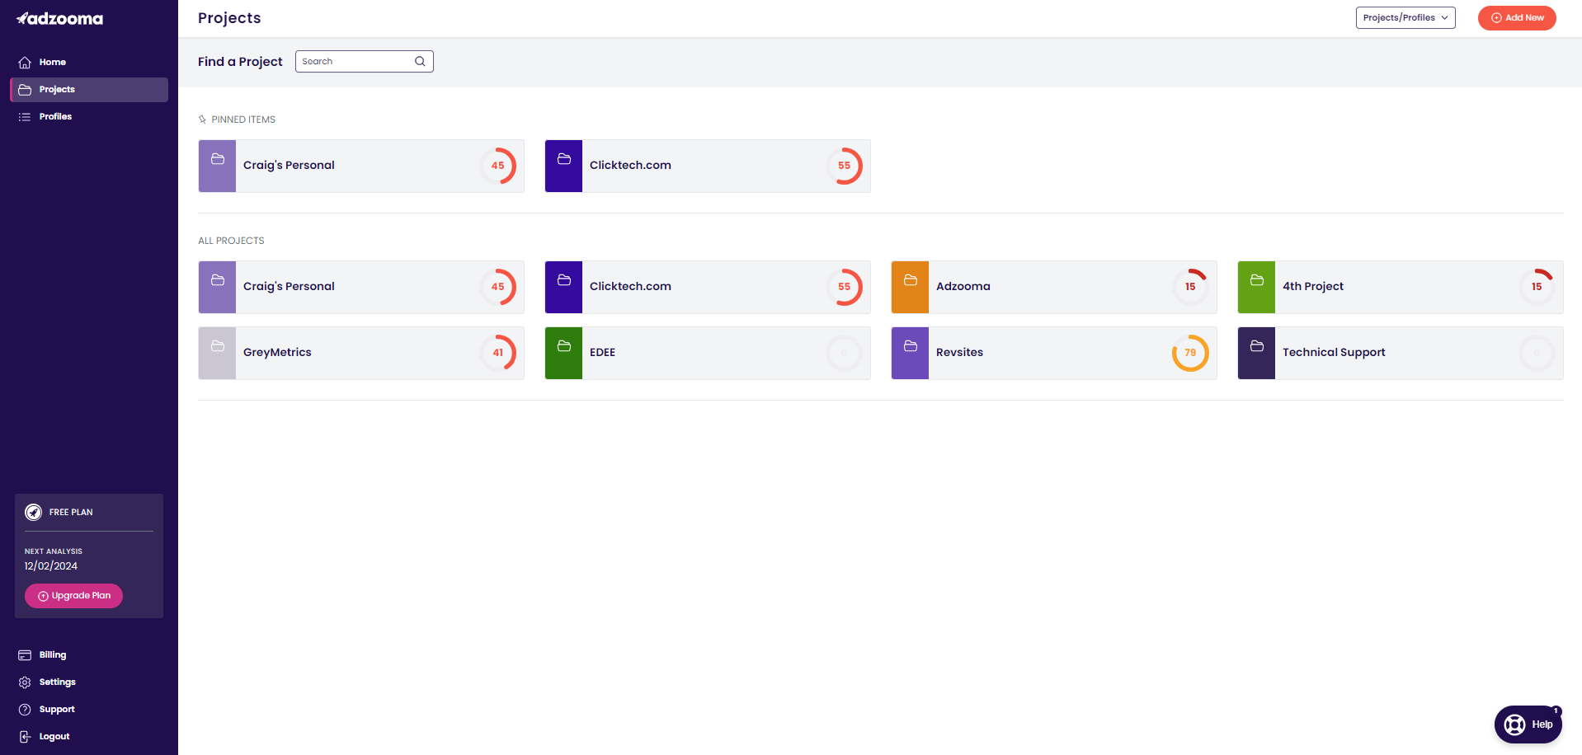The image size is (1582, 755).
Task: Click Adzooma project score ring 15
Action: click(1190, 287)
